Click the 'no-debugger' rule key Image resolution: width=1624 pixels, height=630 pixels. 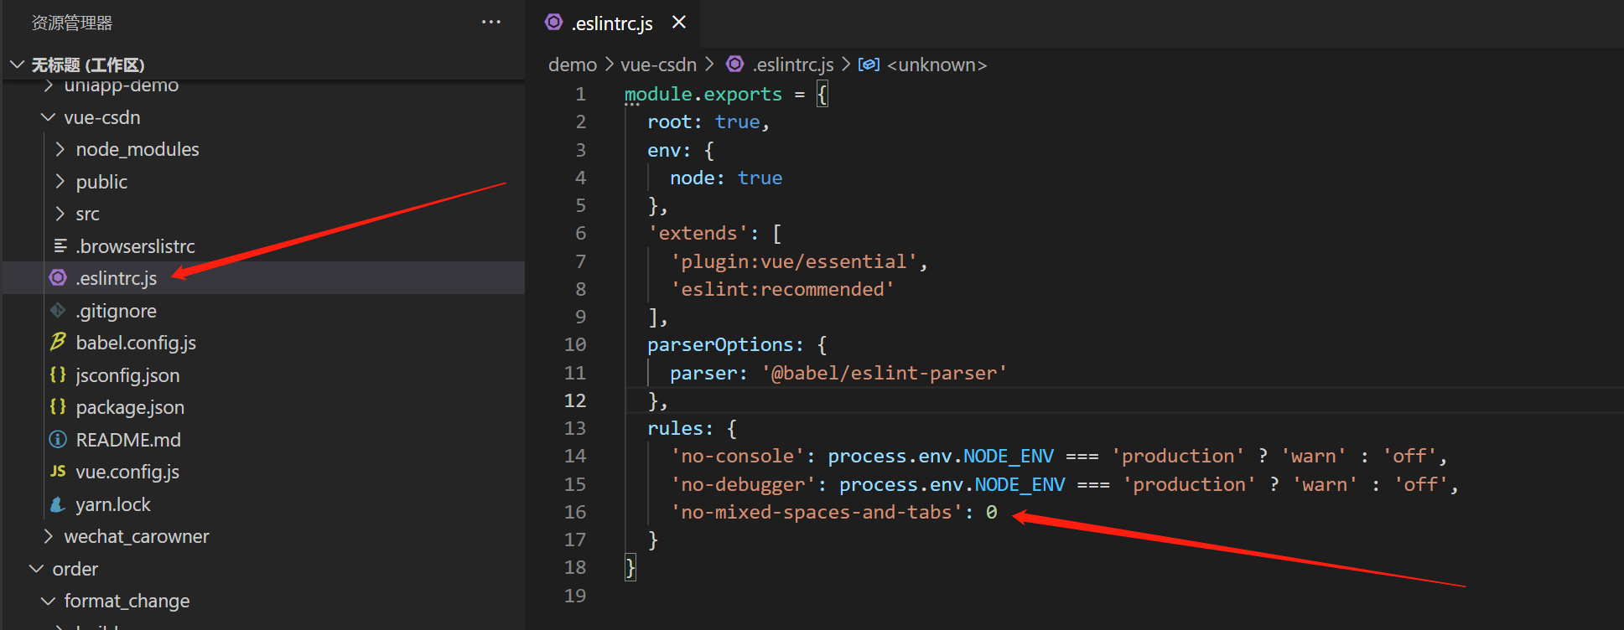point(743,484)
